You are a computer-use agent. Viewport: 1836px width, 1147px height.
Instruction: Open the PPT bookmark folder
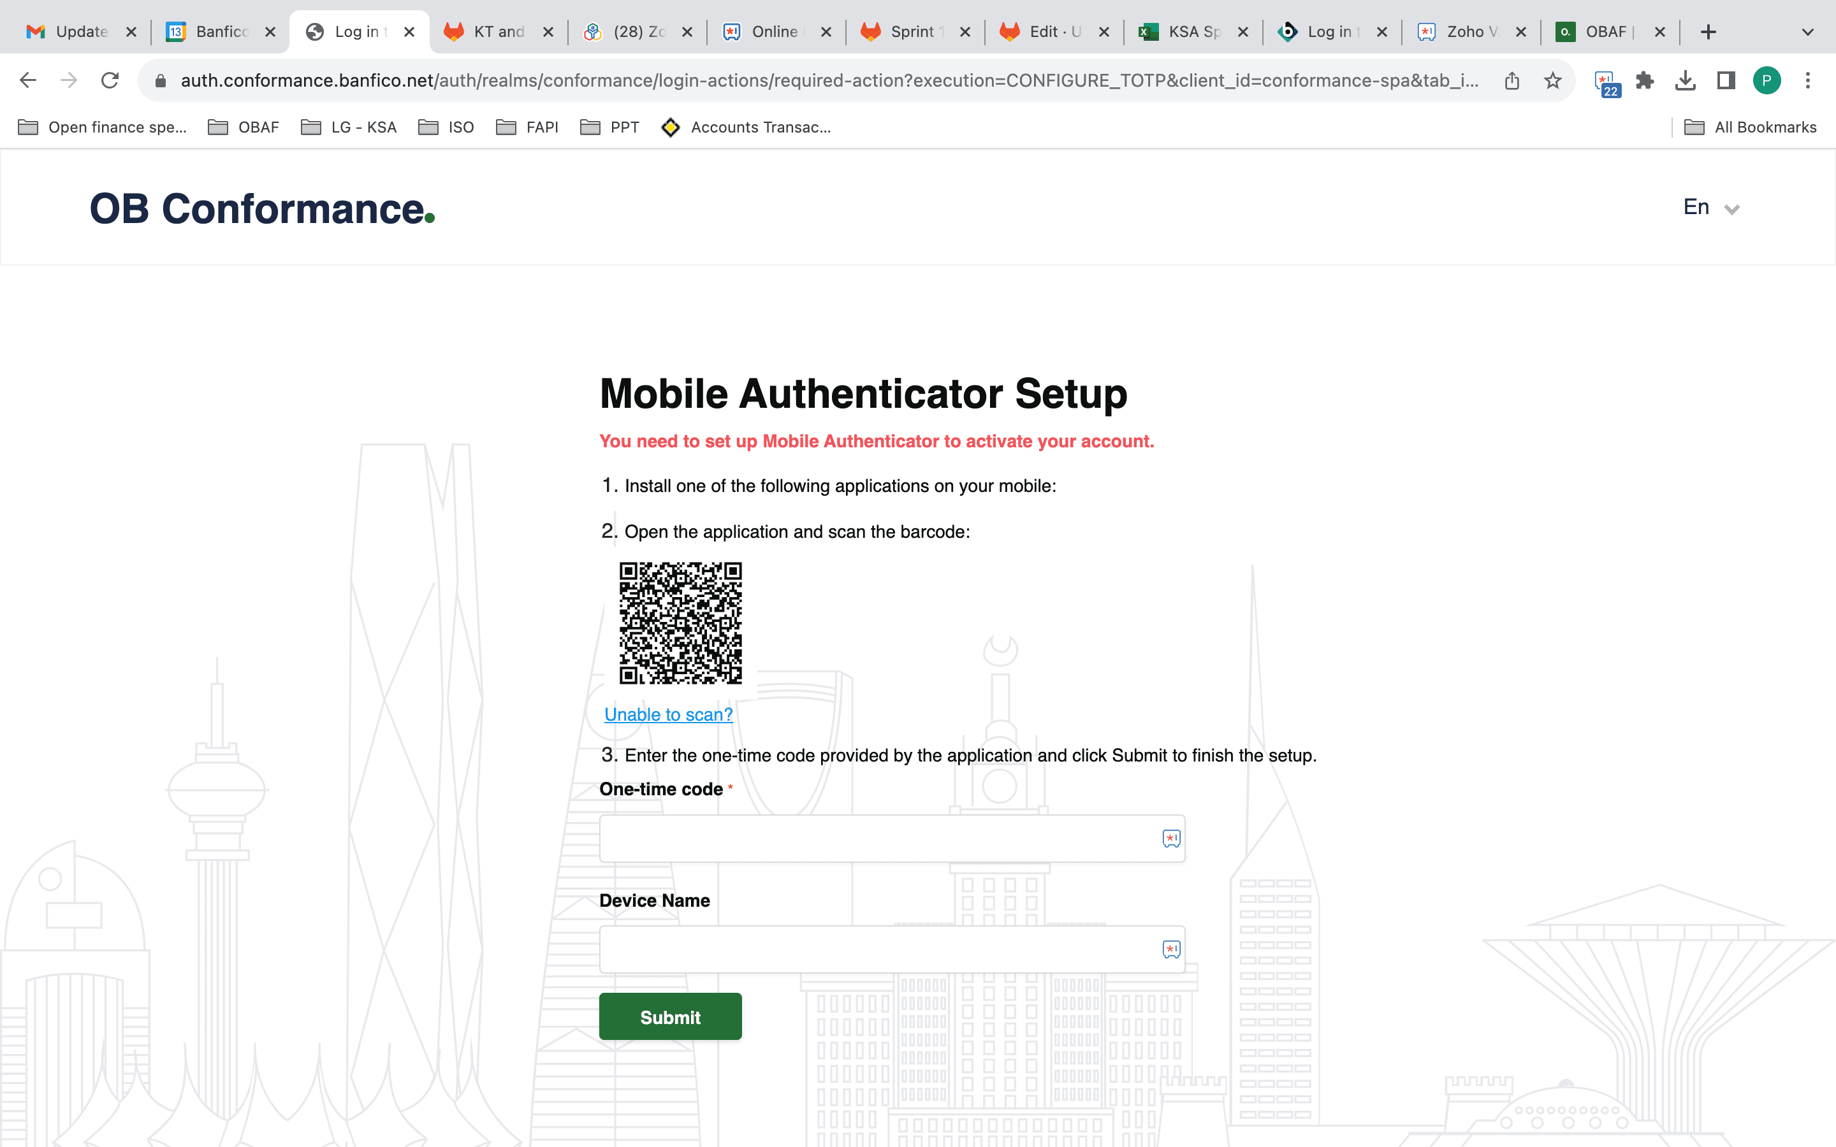click(610, 127)
